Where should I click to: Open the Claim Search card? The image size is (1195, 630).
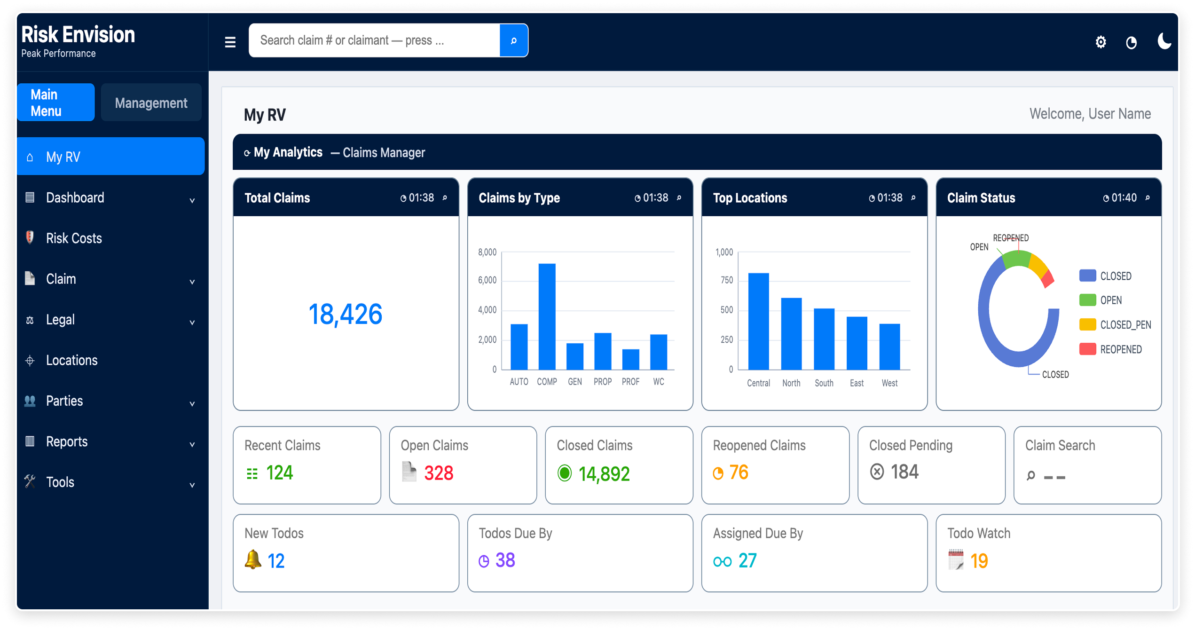pos(1087,465)
